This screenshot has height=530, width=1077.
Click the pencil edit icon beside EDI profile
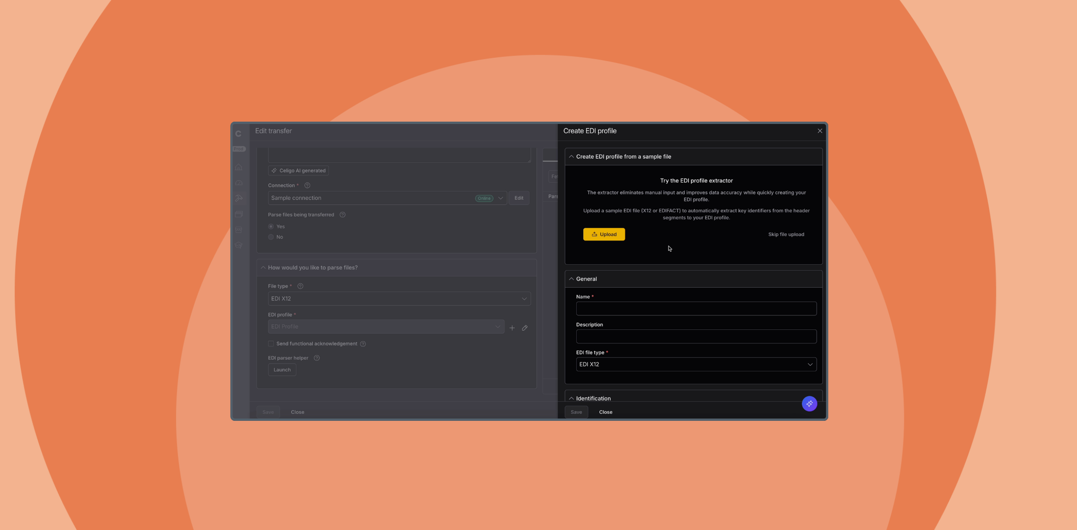coord(525,328)
